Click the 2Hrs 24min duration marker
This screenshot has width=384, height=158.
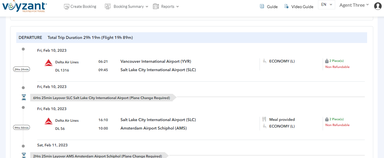[x=22, y=69]
